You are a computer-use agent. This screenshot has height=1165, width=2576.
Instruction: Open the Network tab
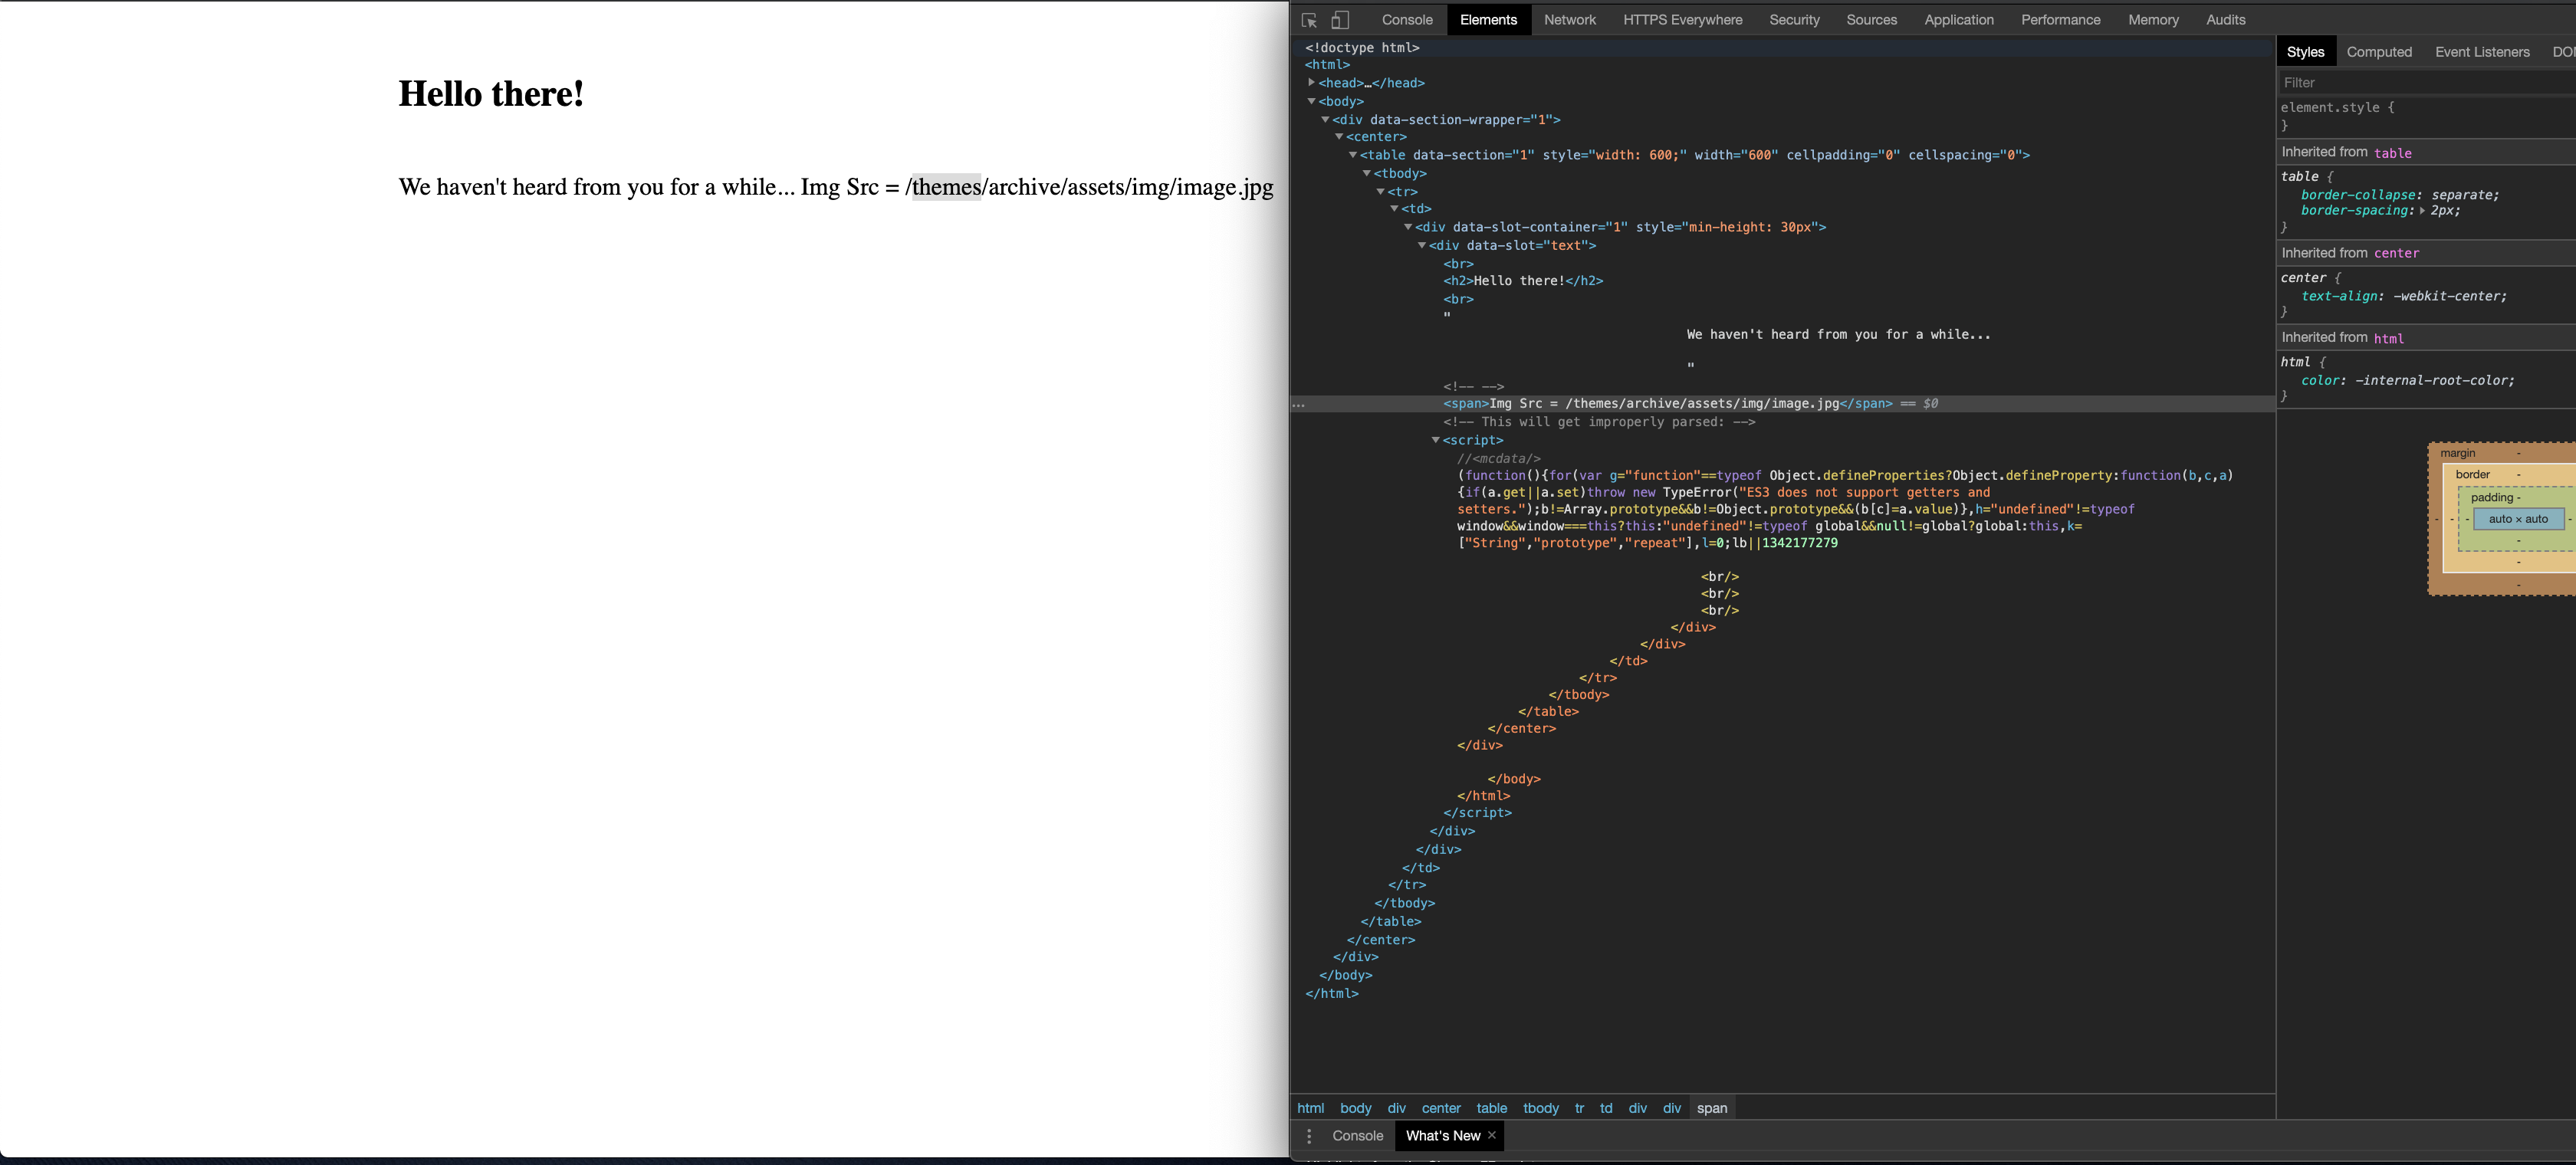1570,20
